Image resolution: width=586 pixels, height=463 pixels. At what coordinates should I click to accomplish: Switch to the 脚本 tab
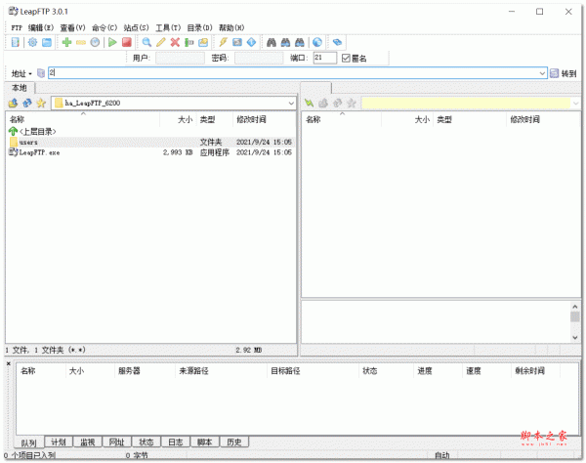click(204, 442)
